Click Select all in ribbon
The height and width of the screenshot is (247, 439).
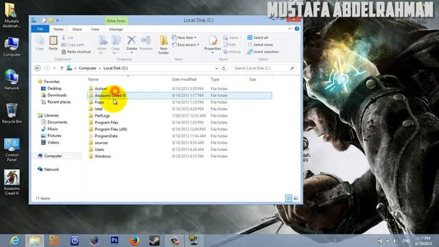point(258,38)
